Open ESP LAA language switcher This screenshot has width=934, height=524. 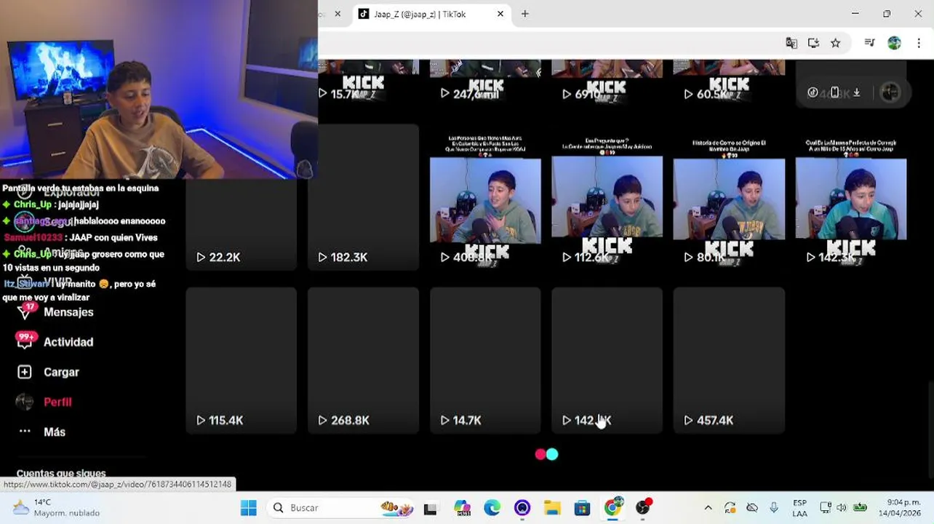point(799,508)
